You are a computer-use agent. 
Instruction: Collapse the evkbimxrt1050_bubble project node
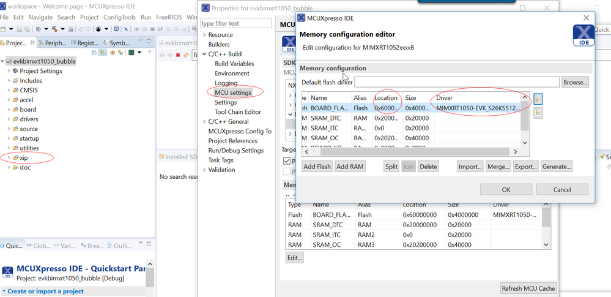pyautogui.click(x=3, y=61)
